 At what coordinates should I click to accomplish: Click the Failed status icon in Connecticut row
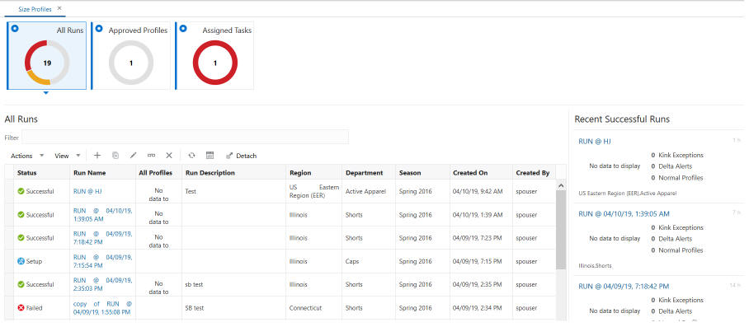coord(21,308)
